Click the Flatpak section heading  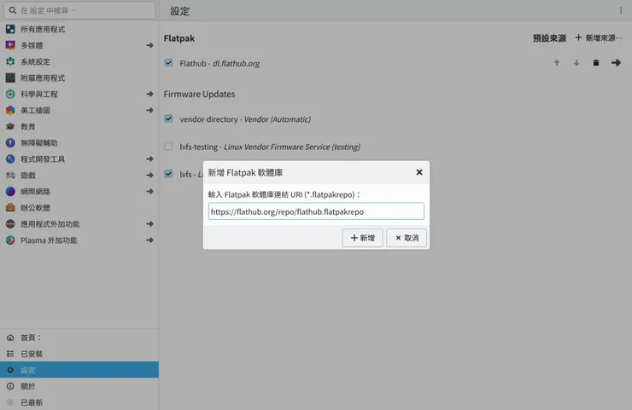tap(179, 38)
